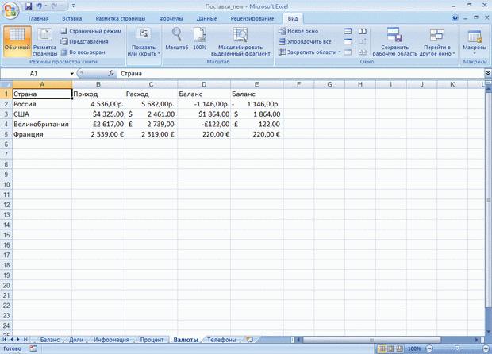Select cell containing Великобритания
The height and width of the screenshot is (354, 492).
pos(42,125)
